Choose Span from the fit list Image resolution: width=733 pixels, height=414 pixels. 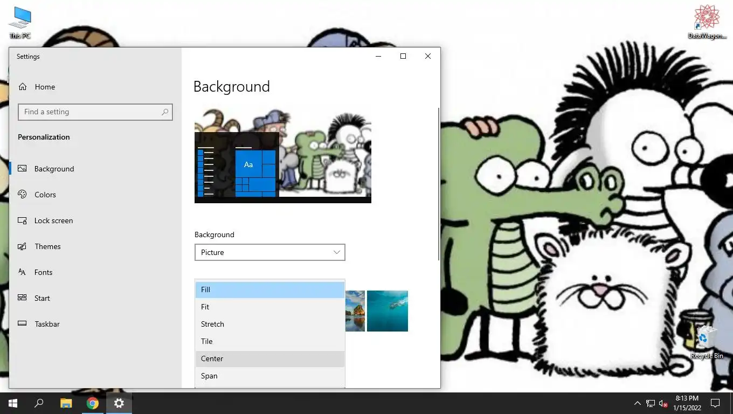[x=270, y=376]
